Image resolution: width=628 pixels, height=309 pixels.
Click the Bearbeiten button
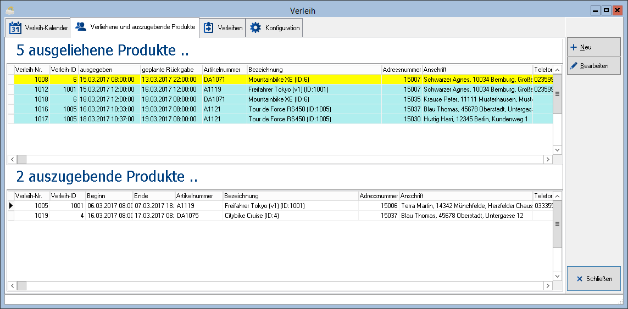[594, 66]
